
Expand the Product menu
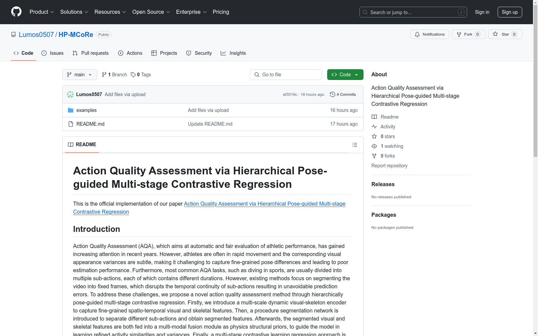click(x=42, y=12)
